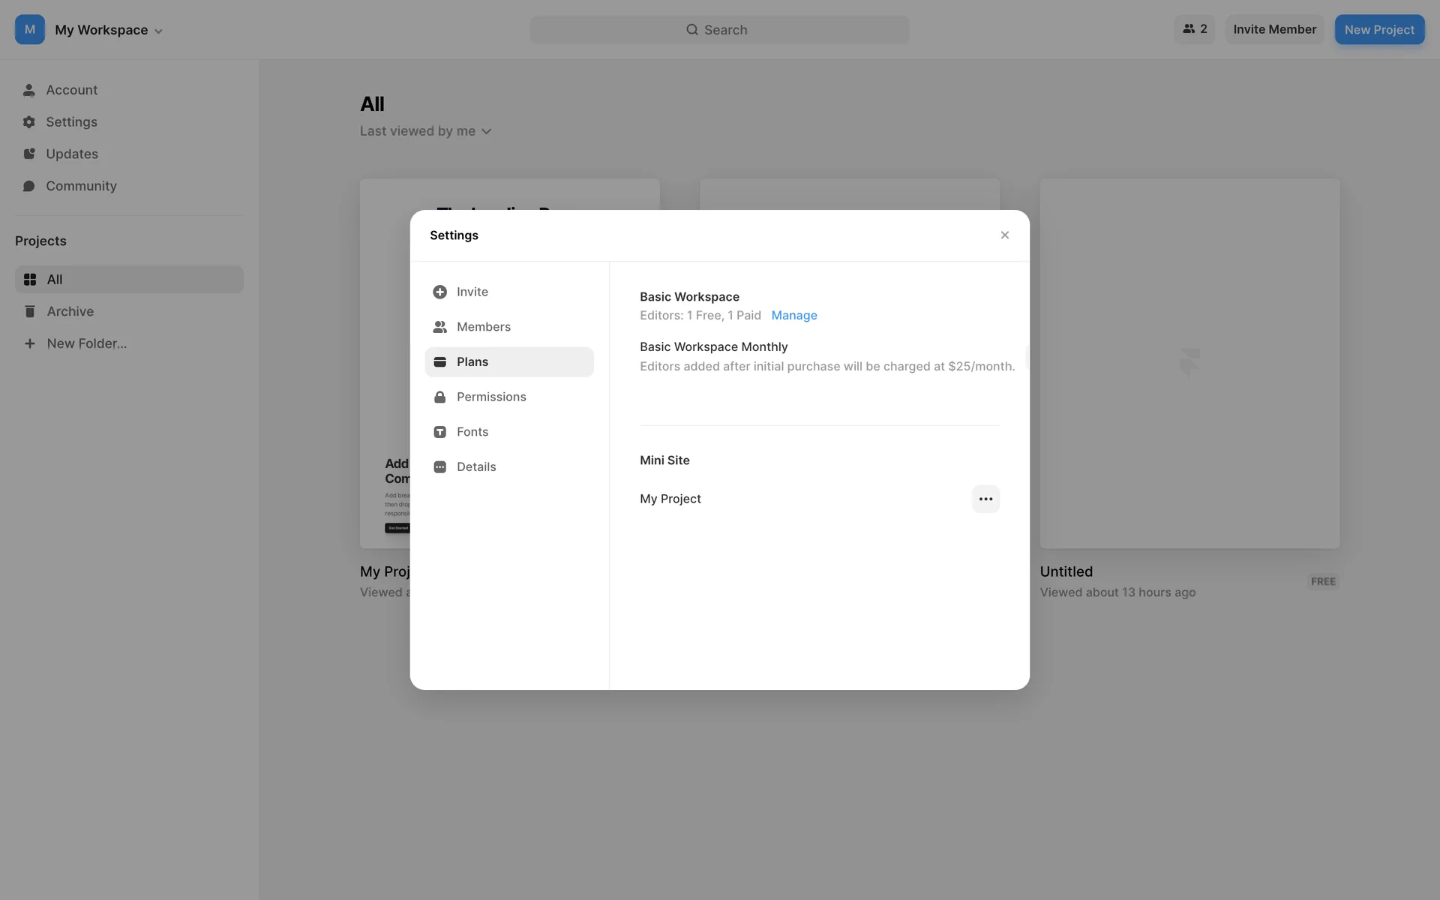Viewport: 1440px width, 900px height.
Task: Click the Search field
Action: click(x=718, y=30)
